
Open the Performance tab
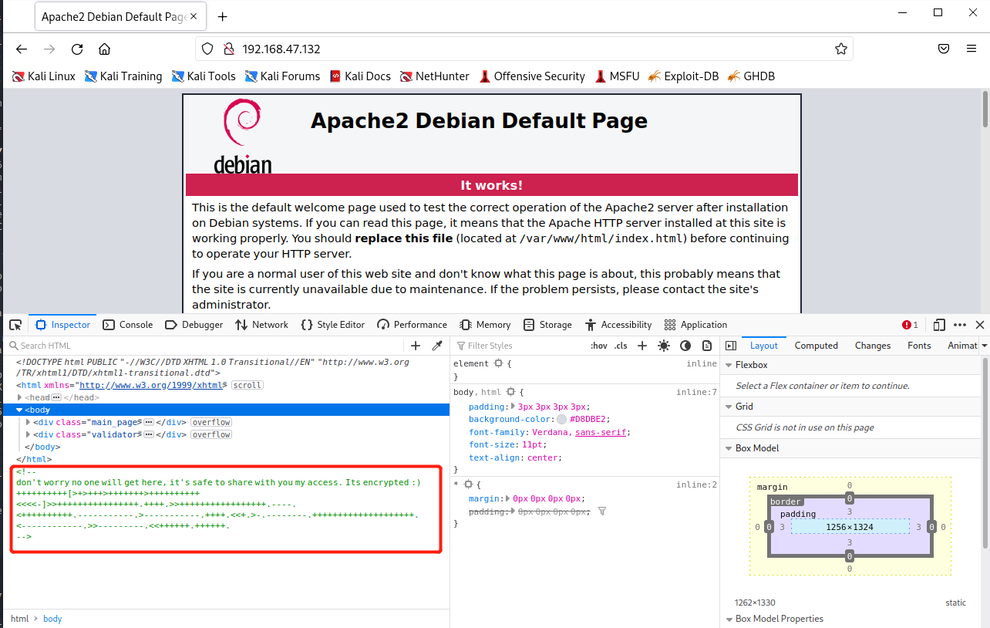[x=412, y=325]
